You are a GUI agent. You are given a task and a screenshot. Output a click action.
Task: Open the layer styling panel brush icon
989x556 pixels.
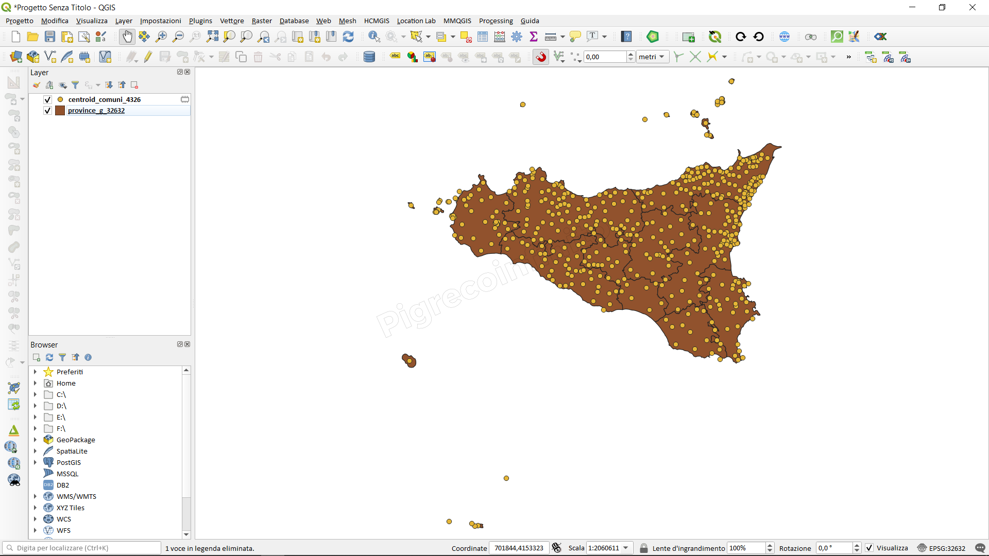pos(36,85)
